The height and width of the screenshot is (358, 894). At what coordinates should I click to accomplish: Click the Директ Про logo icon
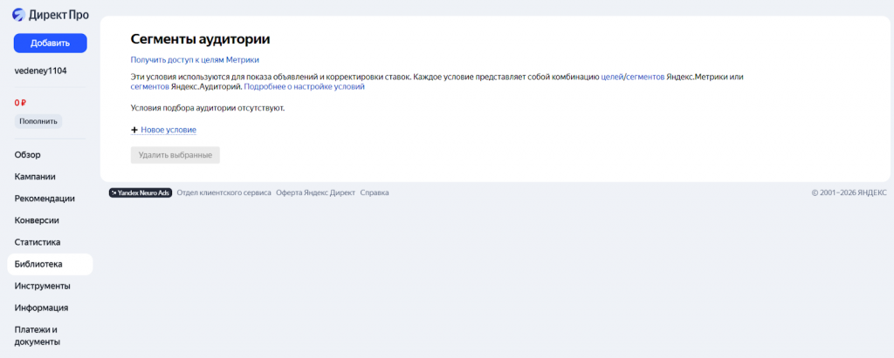click(18, 15)
